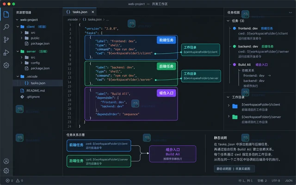Click the breadcrumb ellipsis segment
The image size is (296, 185).
tap(107, 19)
